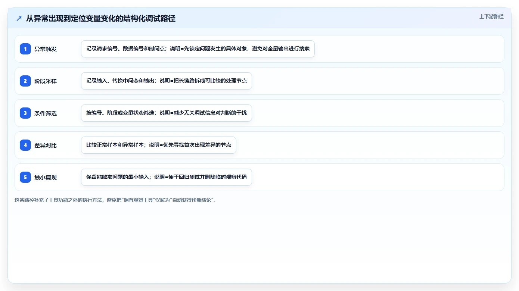Image resolution: width=519 pixels, height=291 pixels.
Task: Click the 阶段采样 step label
Action: [46, 81]
